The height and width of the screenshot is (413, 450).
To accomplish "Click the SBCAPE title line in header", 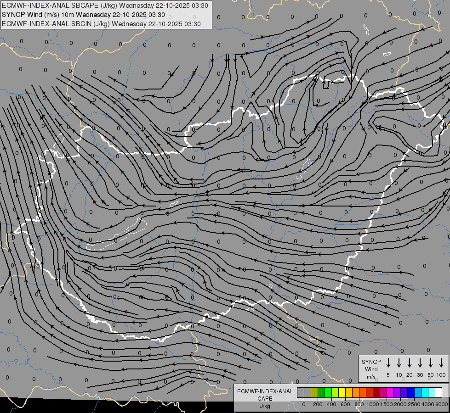I will coord(105,6).
